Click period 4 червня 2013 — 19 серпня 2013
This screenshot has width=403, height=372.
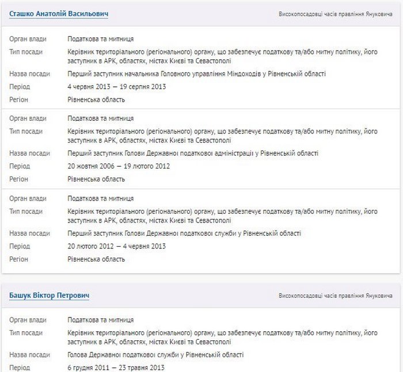pos(117,87)
